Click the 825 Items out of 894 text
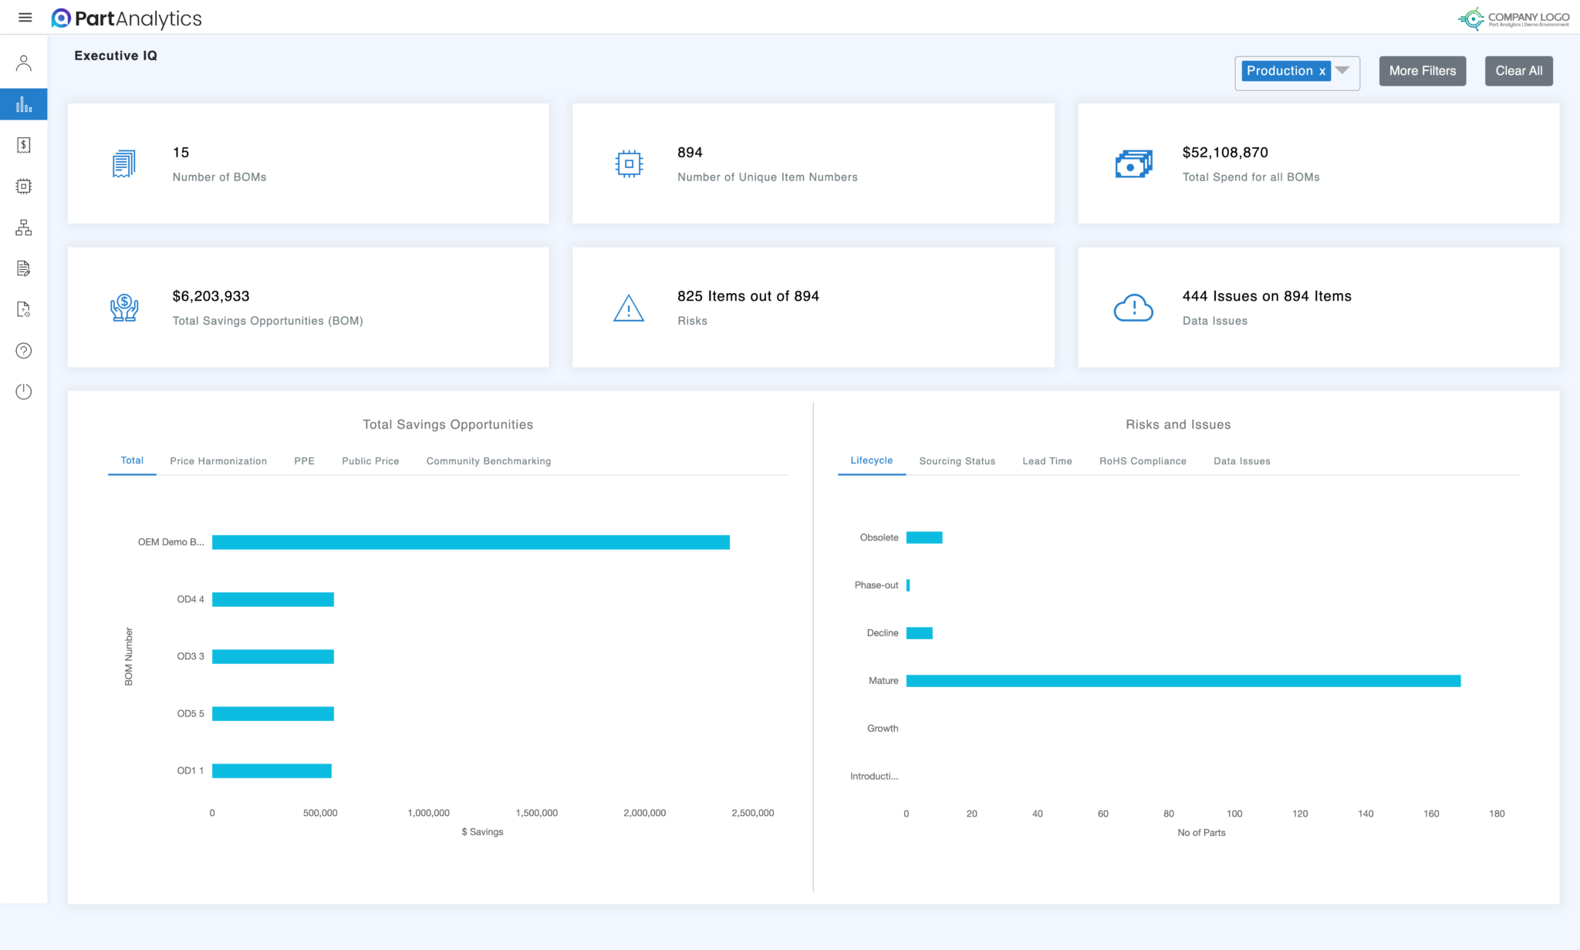The width and height of the screenshot is (1580, 950). [x=748, y=296]
